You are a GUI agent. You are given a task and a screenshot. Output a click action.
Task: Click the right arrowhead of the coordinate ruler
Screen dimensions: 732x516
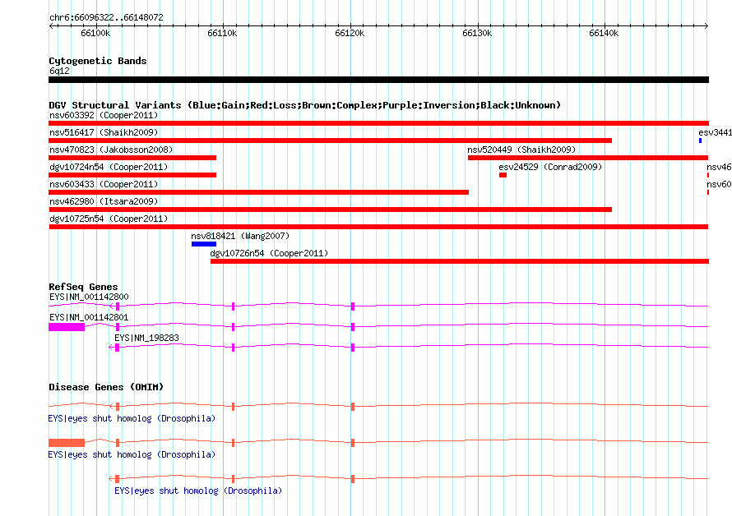tap(707, 25)
